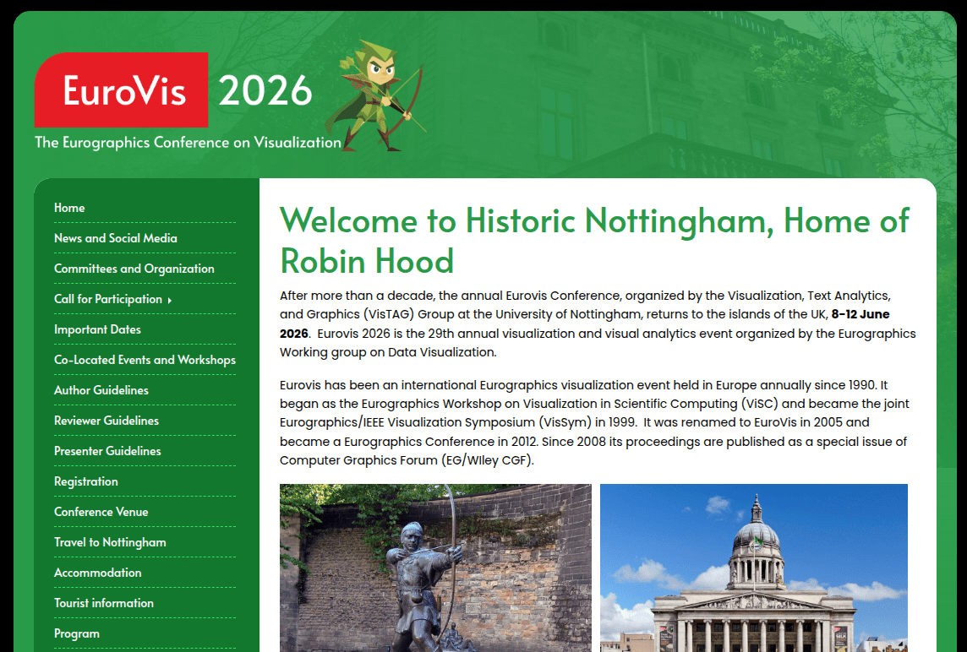Go to the Registration page
Screen dimensions: 967x652
coord(85,481)
